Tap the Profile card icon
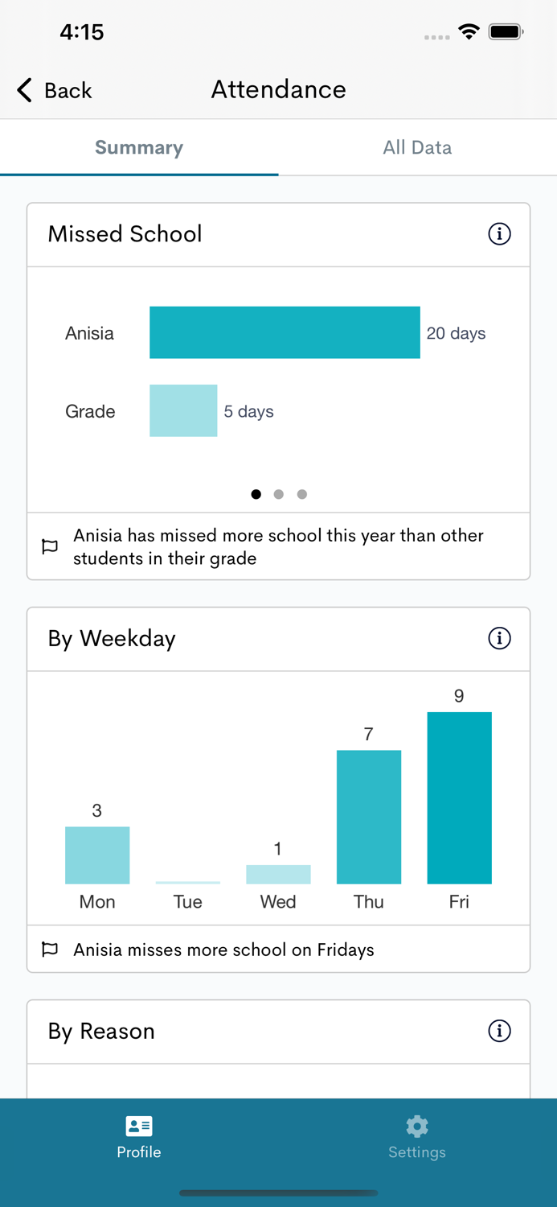Viewport: 557px width, 1207px height. (139, 1126)
